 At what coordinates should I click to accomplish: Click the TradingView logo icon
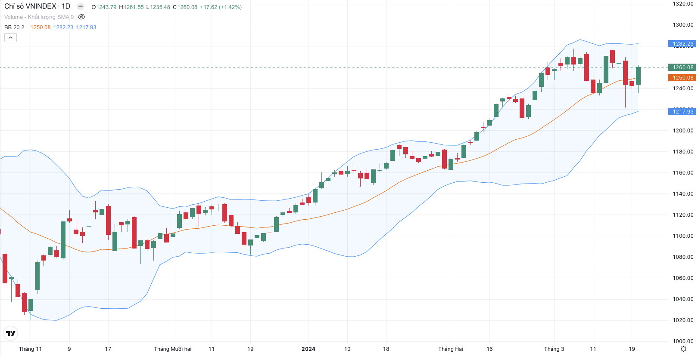point(11,333)
